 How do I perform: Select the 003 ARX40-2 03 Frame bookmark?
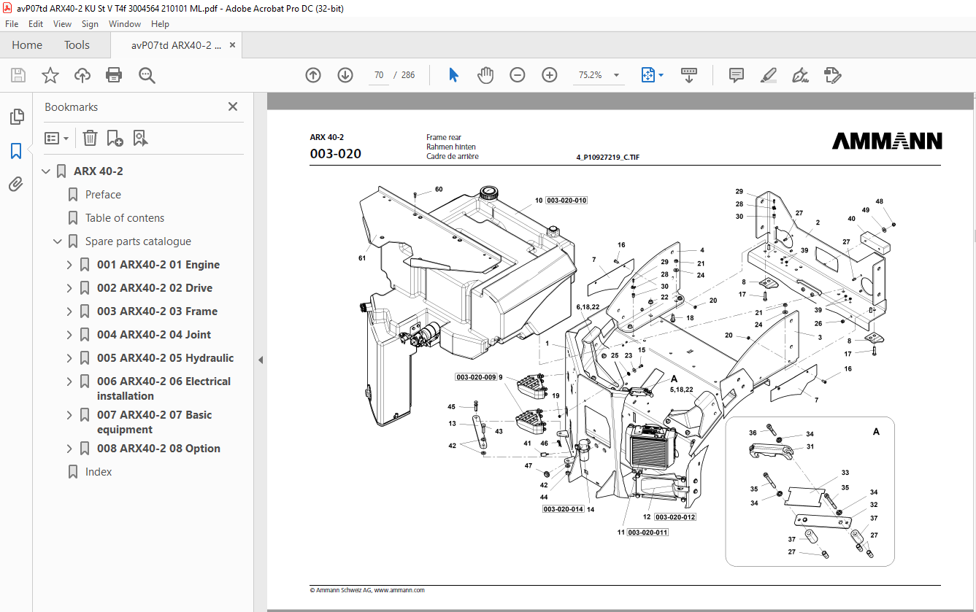pyautogui.click(x=157, y=311)
